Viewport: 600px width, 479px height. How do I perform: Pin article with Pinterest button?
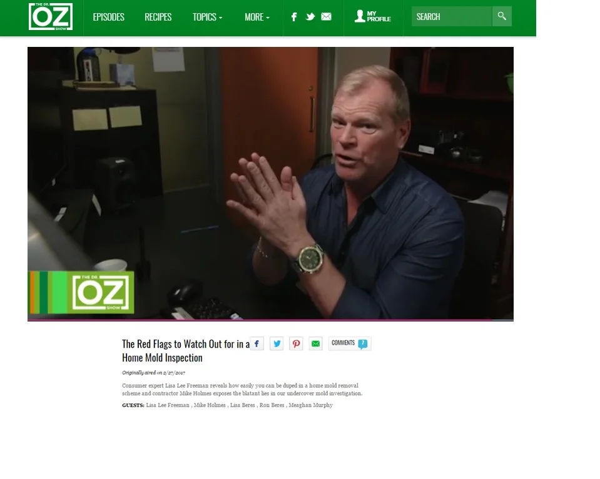coord(296,343)
